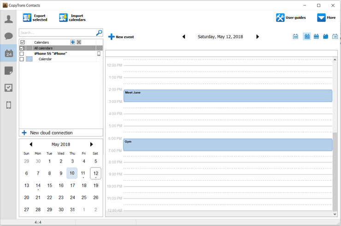Open the More dropdown menu

click(x=326, y=18)
